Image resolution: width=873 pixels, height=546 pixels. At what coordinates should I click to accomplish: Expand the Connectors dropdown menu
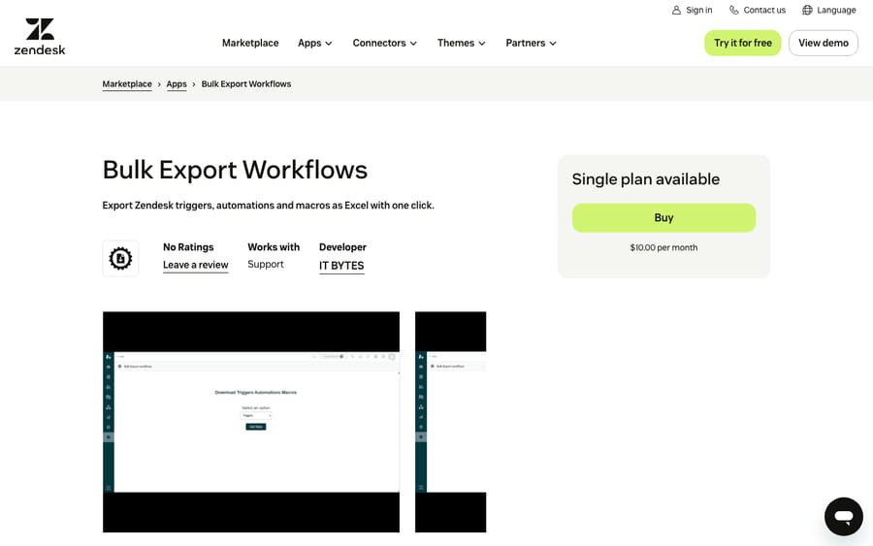[x=385, y=43]
